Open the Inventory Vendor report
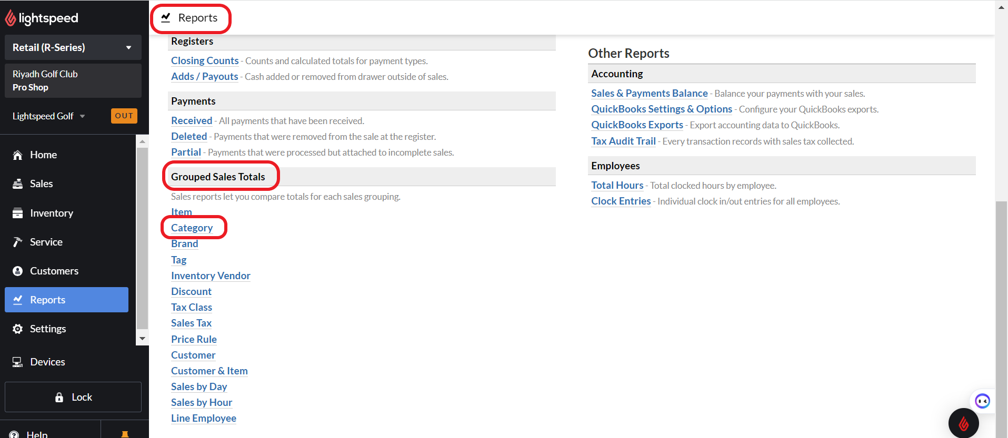Image resolution: width=1008 pixels, height=438 pixels. [211, 276]
